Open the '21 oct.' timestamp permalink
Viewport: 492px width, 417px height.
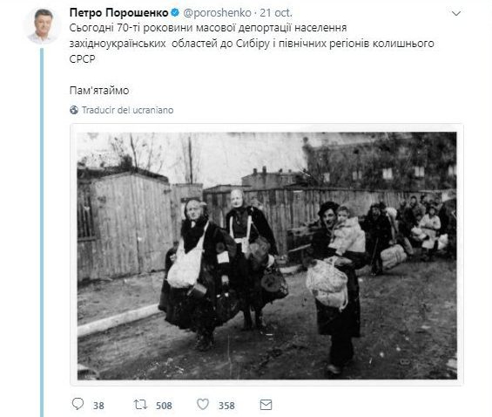click(276, 13)
